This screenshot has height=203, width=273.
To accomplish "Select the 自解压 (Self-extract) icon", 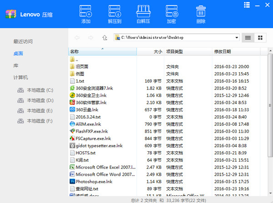I will [x=143, y=11].
